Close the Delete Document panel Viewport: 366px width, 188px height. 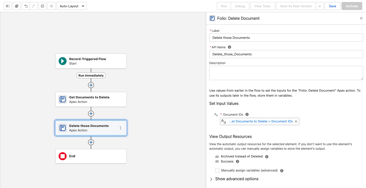tap(361, 18)
